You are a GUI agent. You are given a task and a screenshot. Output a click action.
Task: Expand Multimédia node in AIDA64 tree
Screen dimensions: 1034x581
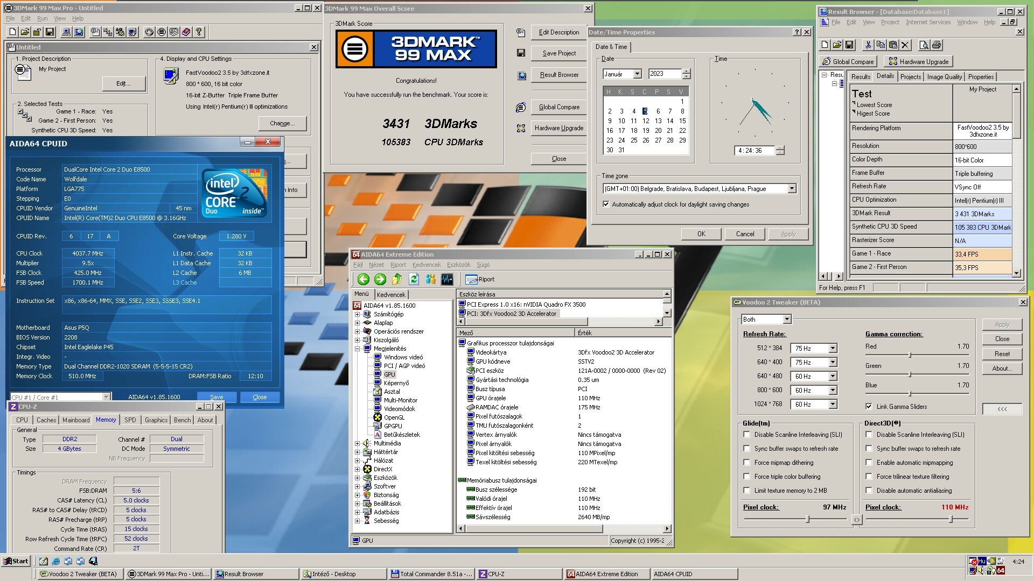click(357, 444)
